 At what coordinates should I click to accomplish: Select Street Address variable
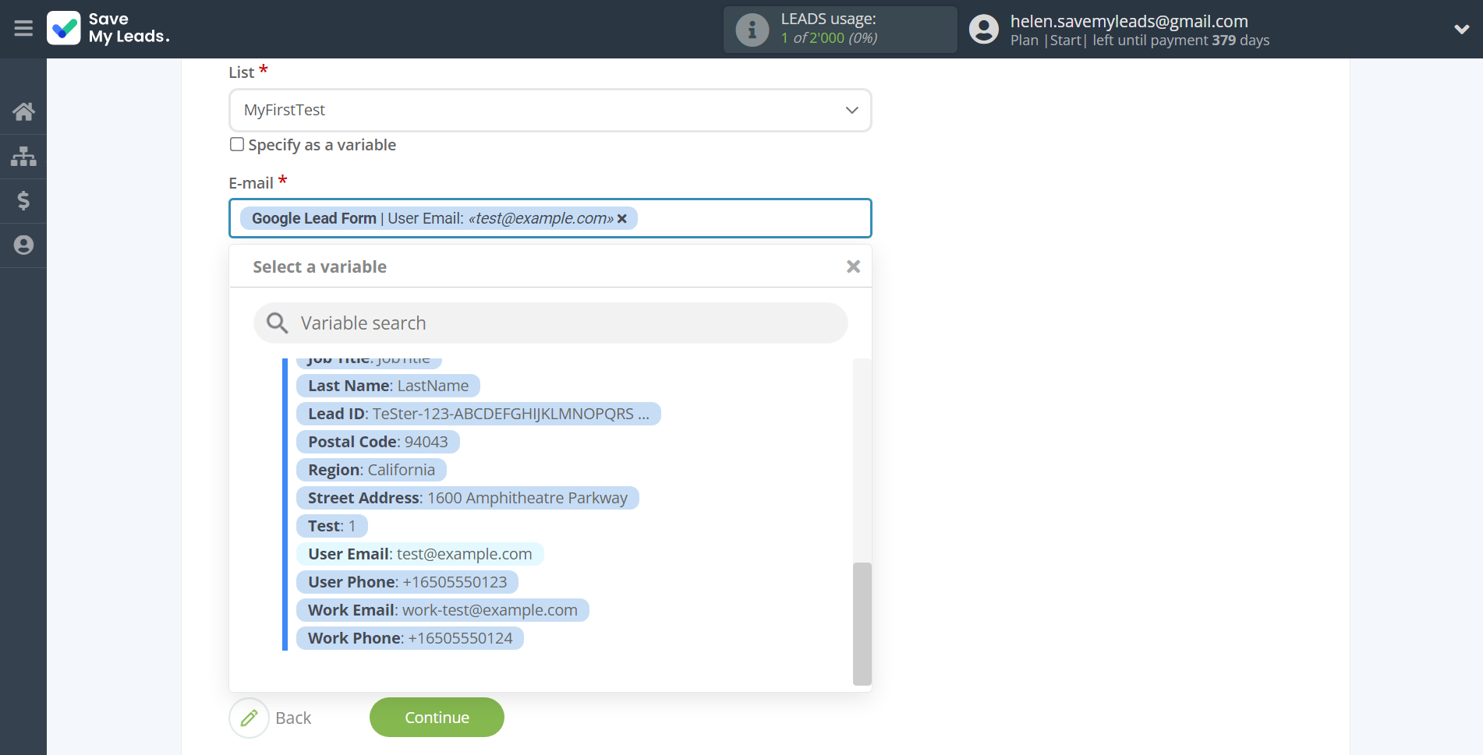[x=467, y=498]
